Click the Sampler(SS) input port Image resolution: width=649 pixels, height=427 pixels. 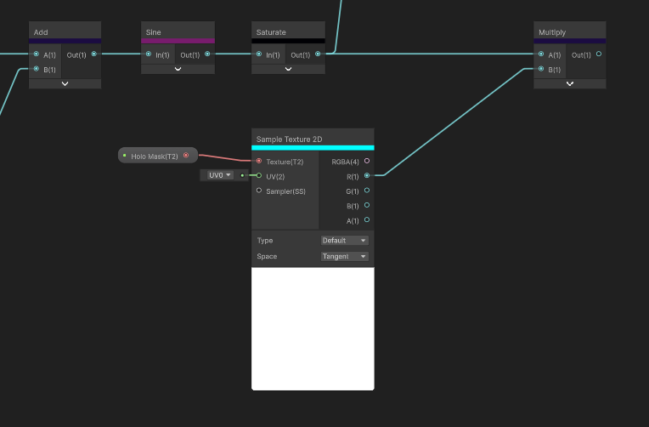click(259, 191)
